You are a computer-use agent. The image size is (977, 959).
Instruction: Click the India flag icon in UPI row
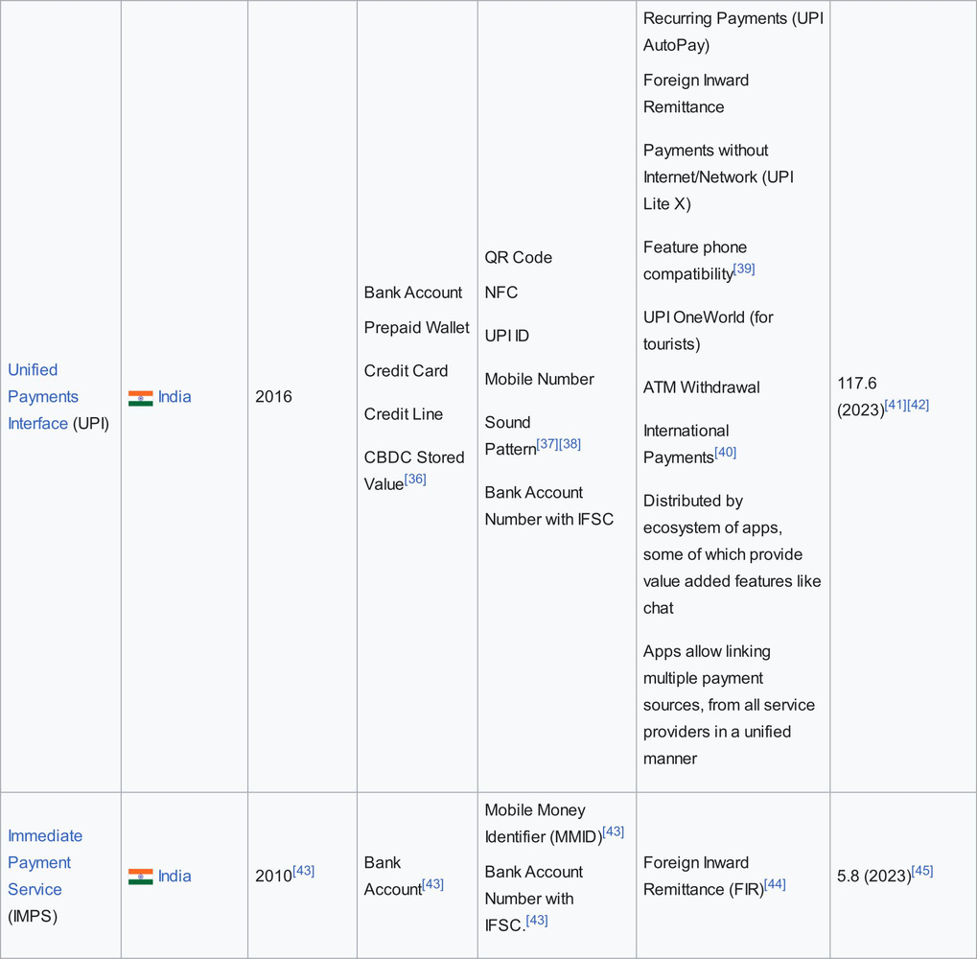140,398
